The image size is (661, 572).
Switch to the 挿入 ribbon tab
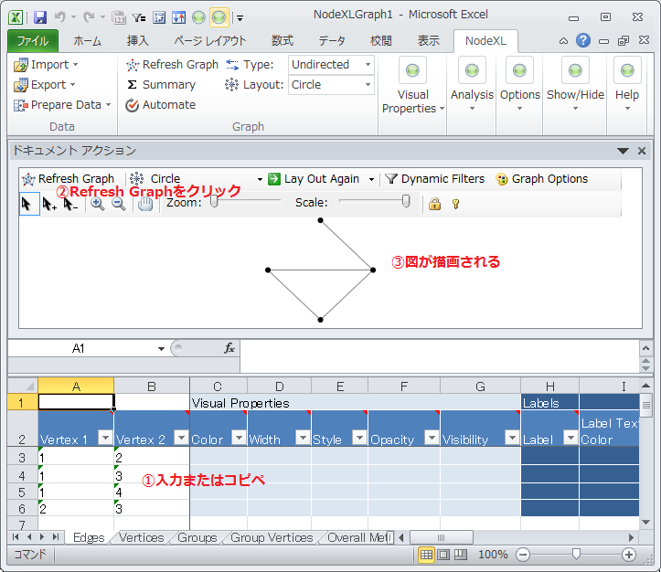coord(138,41)
